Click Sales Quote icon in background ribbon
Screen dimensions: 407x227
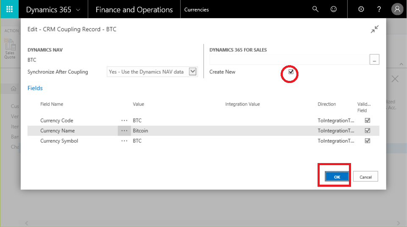10,49
